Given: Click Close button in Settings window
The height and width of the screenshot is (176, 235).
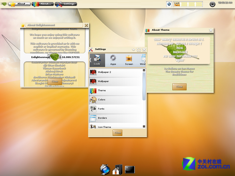Looking at the screenshot, I should (117, 133).
